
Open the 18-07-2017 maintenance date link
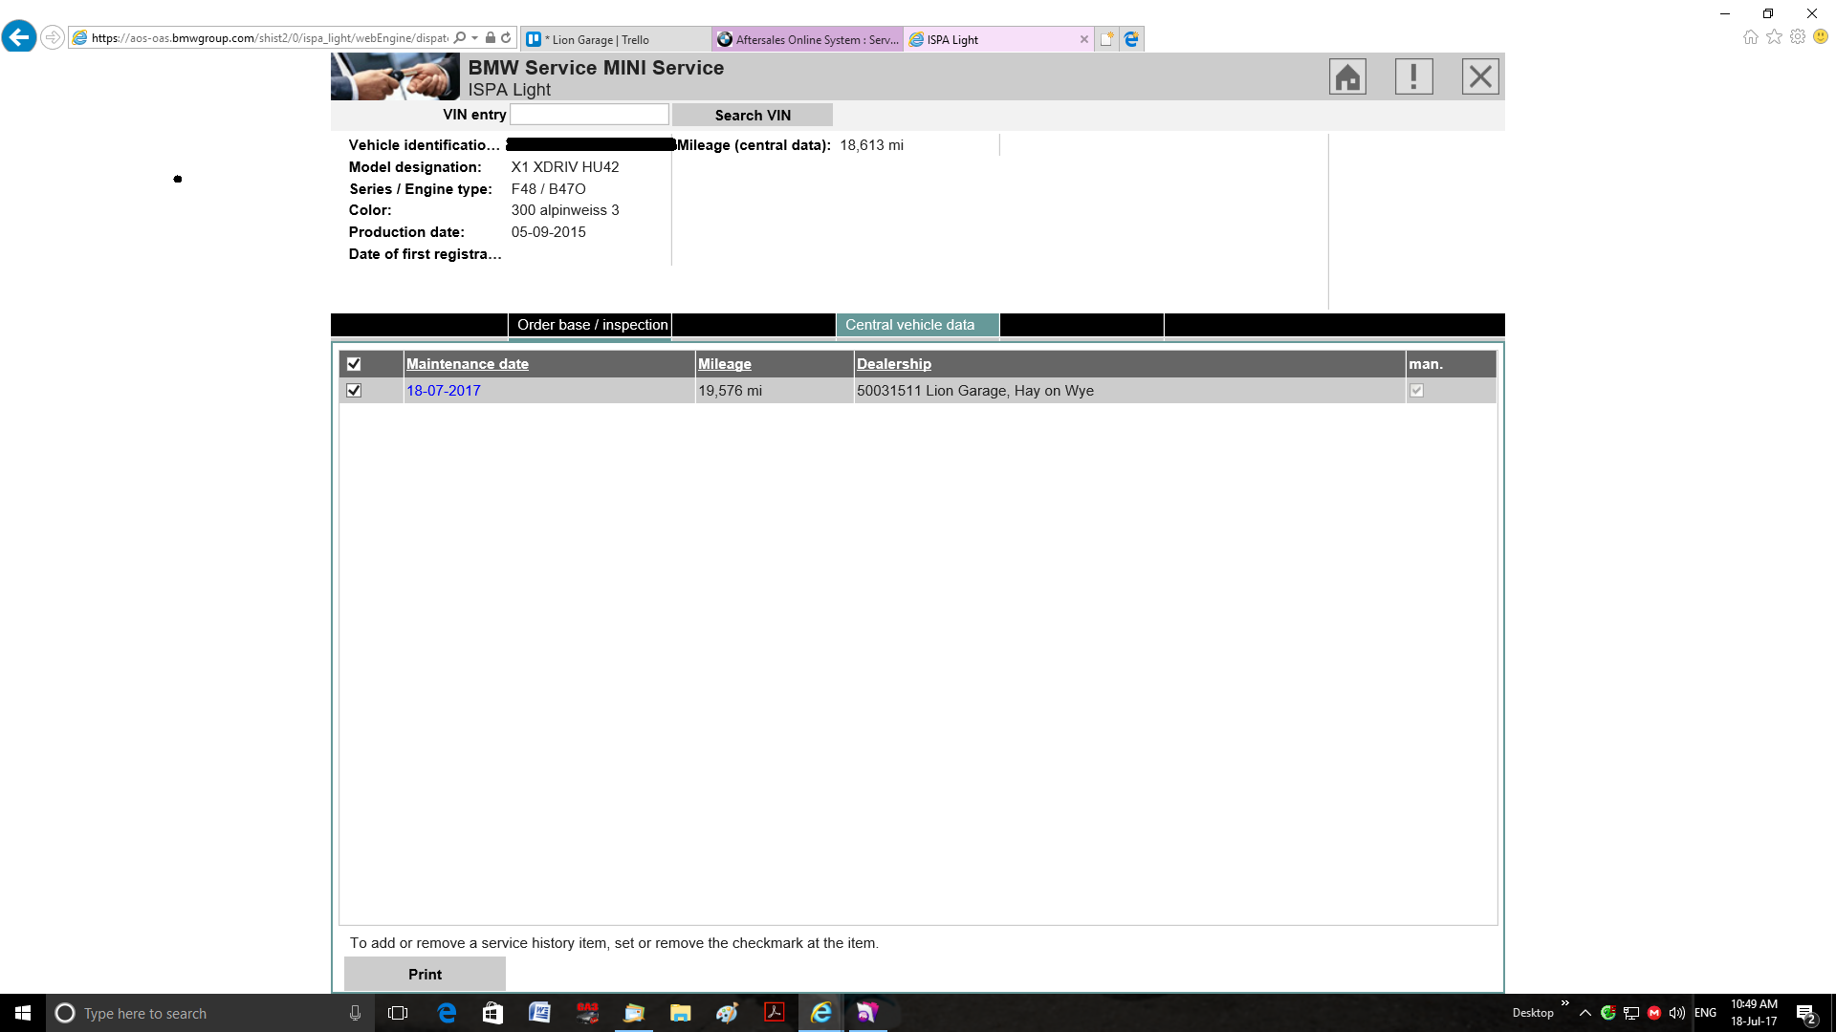click(x=444, y=391)
